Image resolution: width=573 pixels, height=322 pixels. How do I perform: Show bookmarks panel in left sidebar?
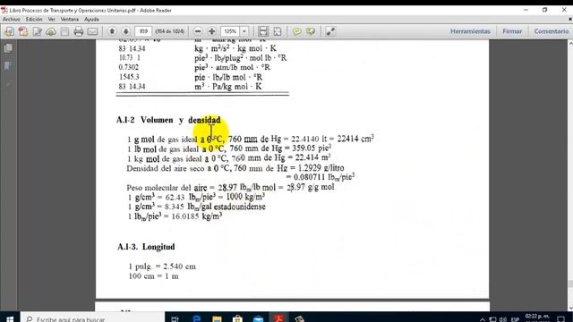point(8,65)
